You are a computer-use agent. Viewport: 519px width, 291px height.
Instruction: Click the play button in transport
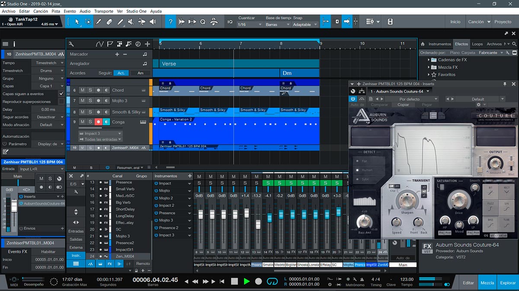point(247,281)
